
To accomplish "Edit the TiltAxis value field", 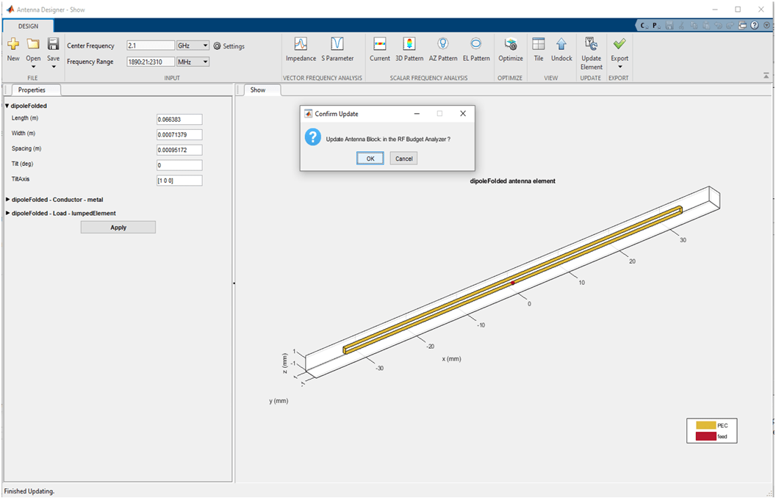I will point(179,181).
